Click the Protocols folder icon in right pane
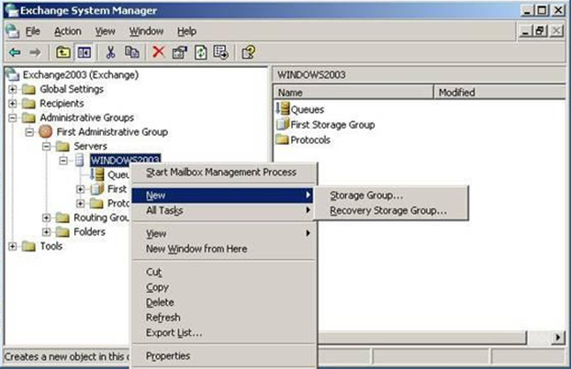 click(x=283, y=140)
